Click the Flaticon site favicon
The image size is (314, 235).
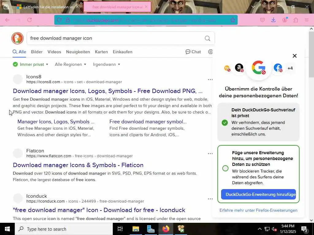[18, 153]
